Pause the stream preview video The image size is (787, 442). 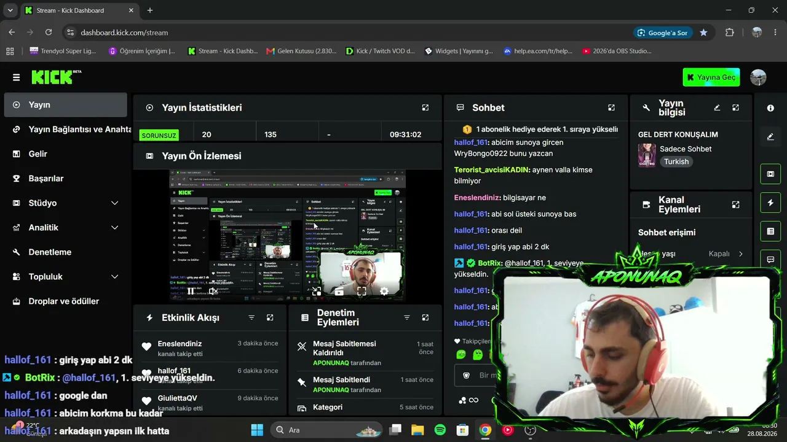pos(191,292)
